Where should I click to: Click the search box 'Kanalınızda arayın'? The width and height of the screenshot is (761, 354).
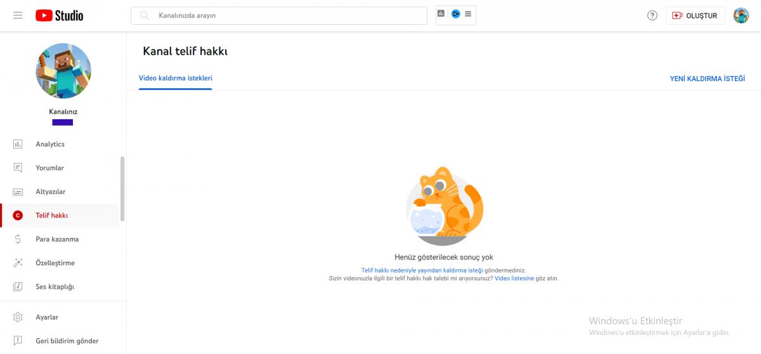point(279,15)
